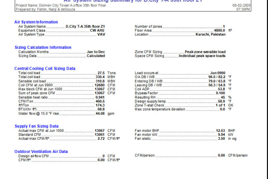
Task: Select the 'Actual max CFM at Jun 1000' label
Action: (41, 131)
